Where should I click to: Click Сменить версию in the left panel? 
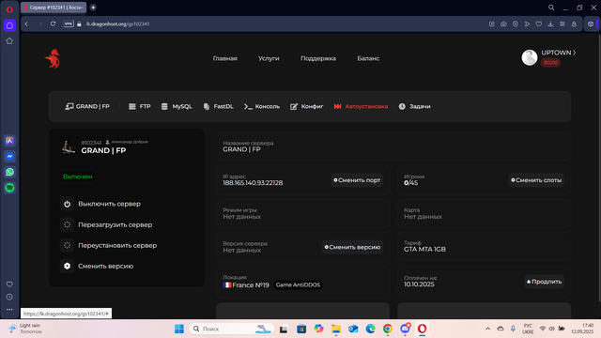point(106,266)
